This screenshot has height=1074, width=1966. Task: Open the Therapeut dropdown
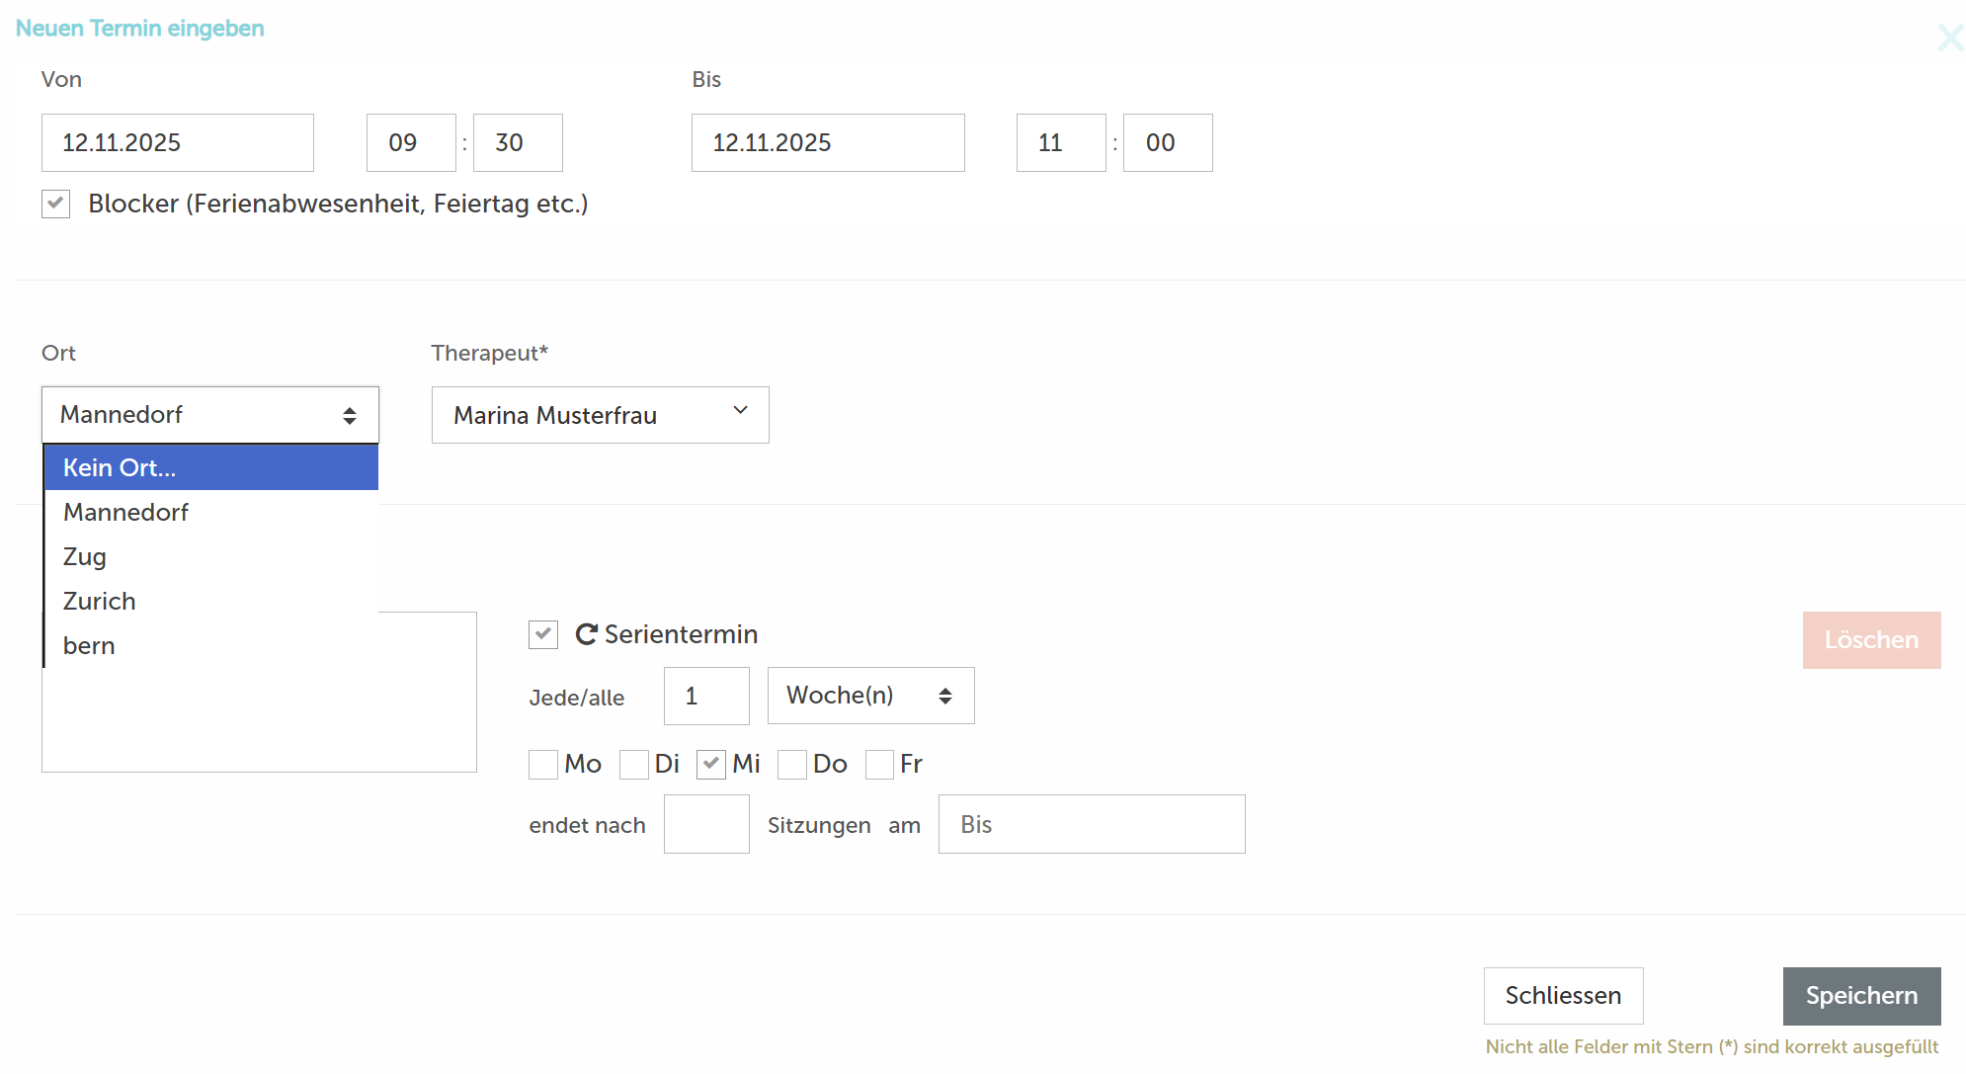(600, 415)
